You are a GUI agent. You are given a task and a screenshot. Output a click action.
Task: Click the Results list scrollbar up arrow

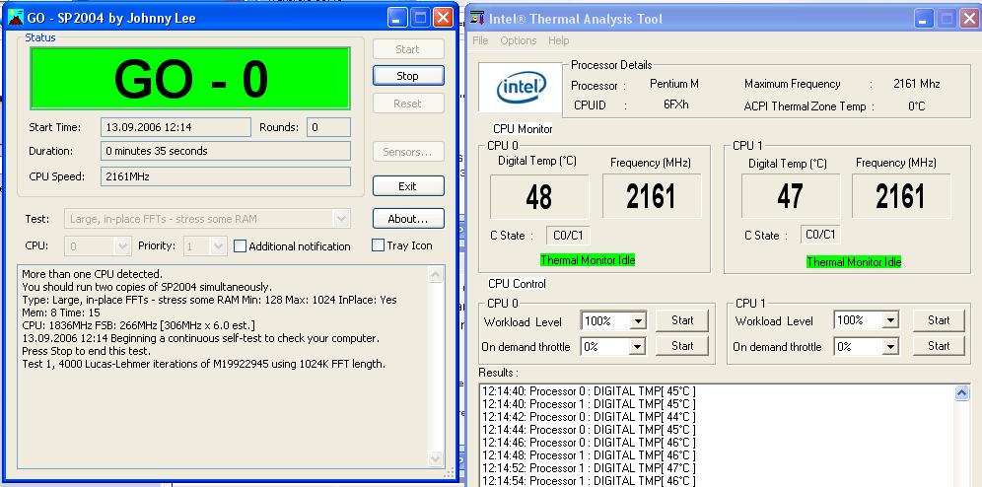pyautogui.click(x=962, y=393)
